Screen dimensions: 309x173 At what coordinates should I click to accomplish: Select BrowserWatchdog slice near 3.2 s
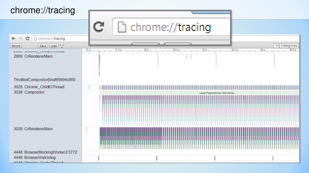click(x=215, y=158)
